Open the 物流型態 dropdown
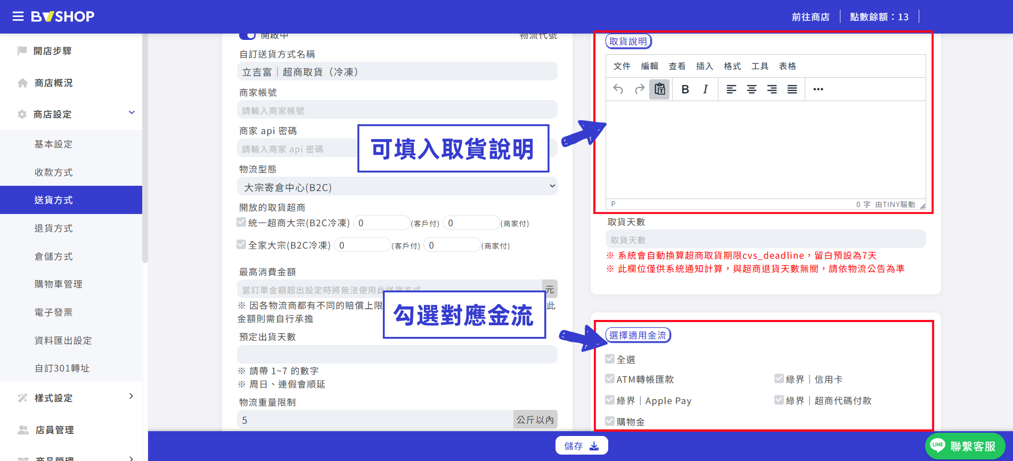Screen dimensions: 1013x461 (x=397, y=187)
